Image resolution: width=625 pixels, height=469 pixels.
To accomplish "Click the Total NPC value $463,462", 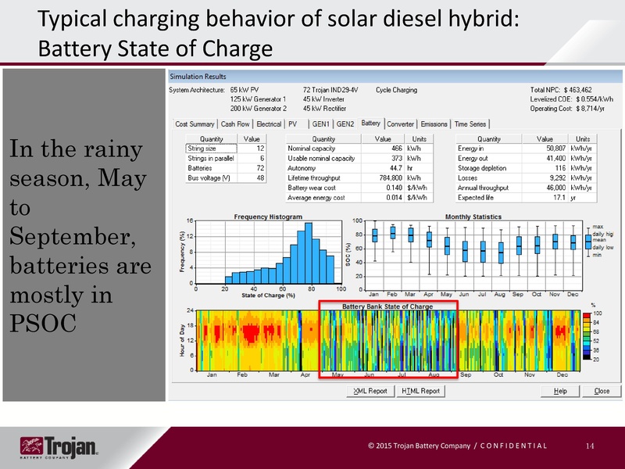I will pos(577,90).
